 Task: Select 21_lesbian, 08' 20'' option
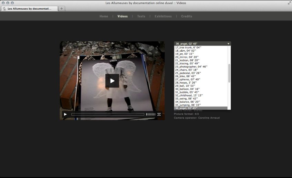click(201, 60)
